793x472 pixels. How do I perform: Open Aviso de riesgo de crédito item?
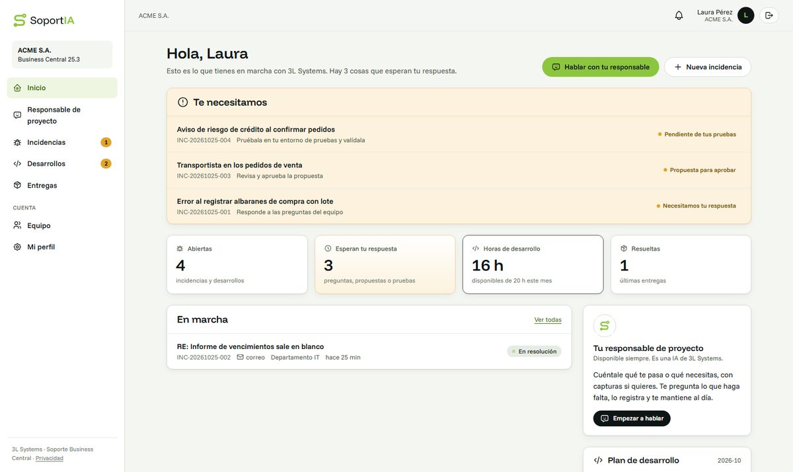459,134
